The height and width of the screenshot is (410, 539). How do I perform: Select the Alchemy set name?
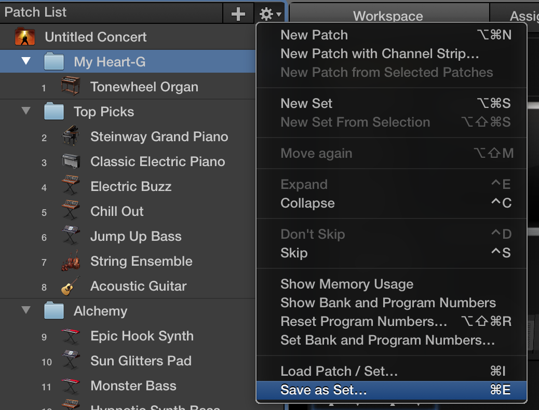click(x=100, y=311)
